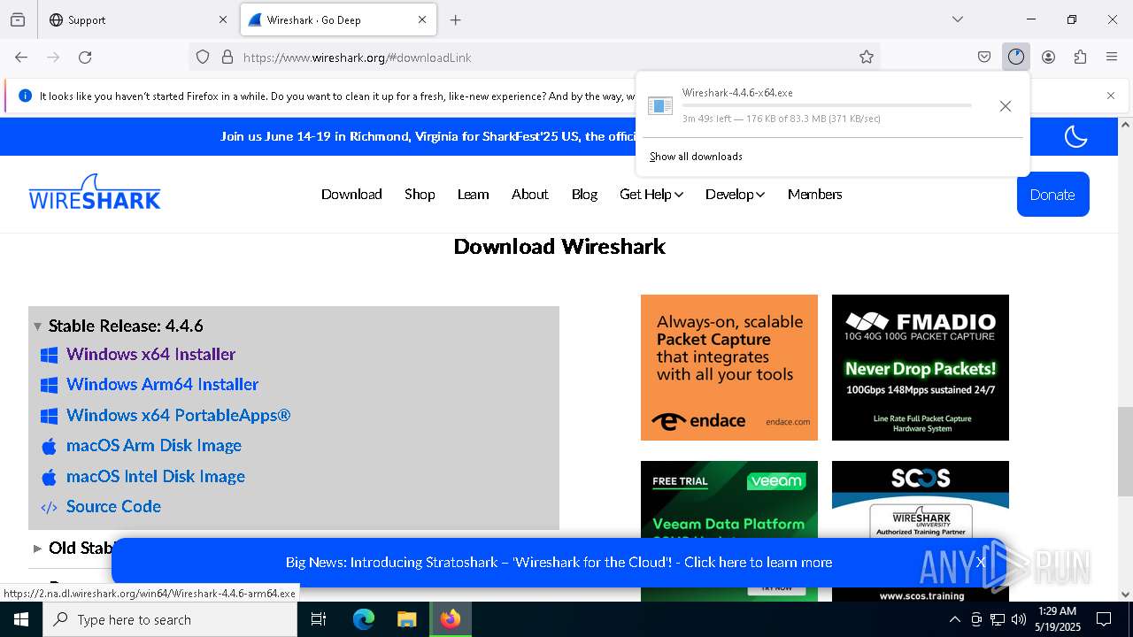Bookmark this page with the star icon

coord(867,57)
